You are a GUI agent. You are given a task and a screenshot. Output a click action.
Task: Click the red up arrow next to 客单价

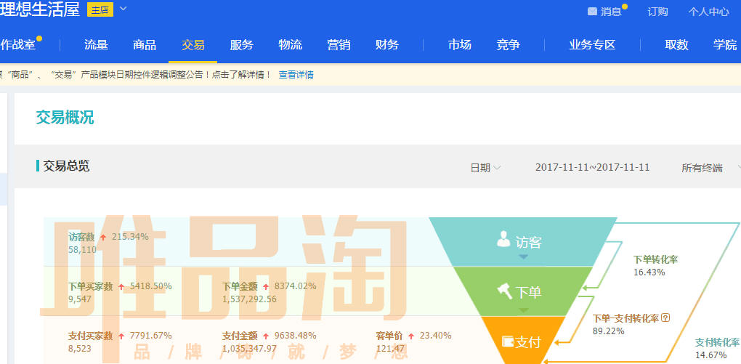pos(411,336)
